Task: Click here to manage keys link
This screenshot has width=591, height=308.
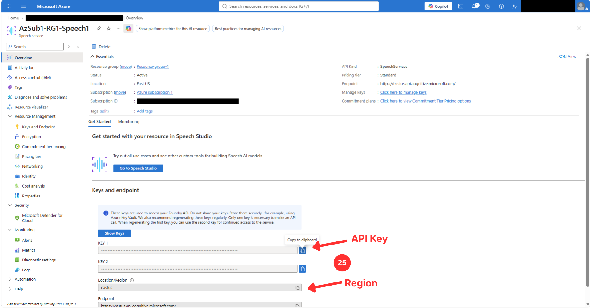Action: click(x=403, y=92)
